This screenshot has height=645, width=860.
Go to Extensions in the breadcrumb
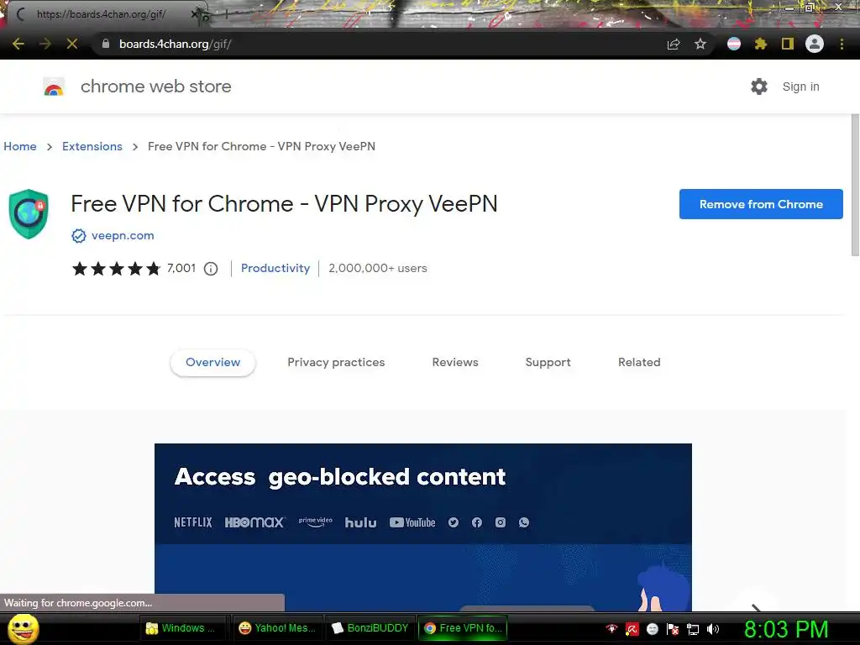point(92,146)
